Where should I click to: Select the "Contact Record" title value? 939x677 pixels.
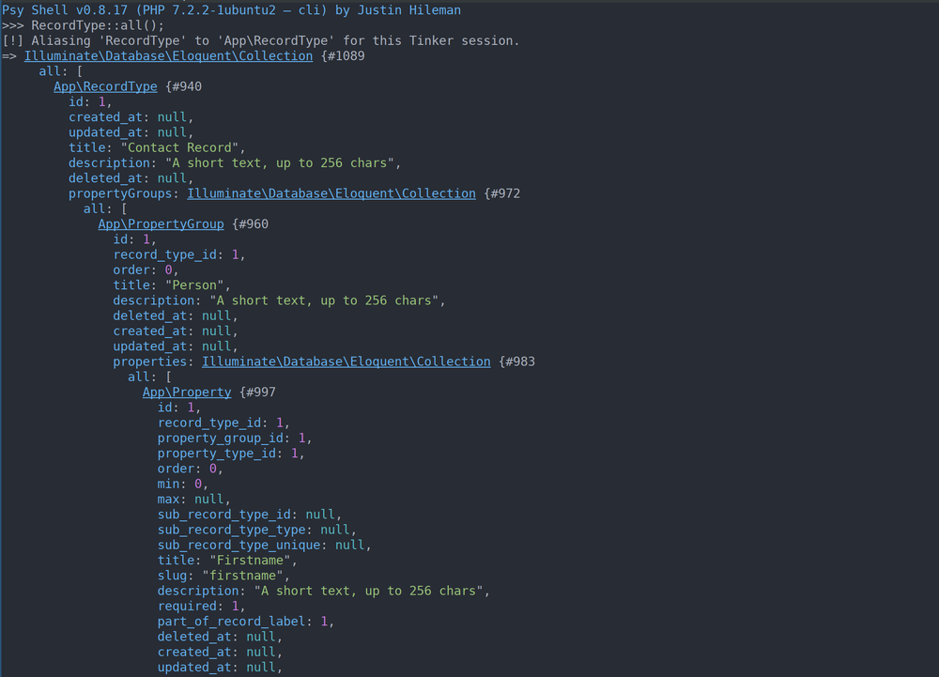click(x=179, y=147)
